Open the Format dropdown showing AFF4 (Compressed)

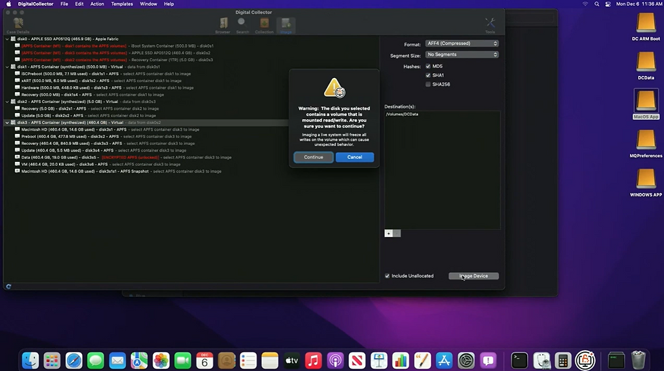[x=462, y=43]
